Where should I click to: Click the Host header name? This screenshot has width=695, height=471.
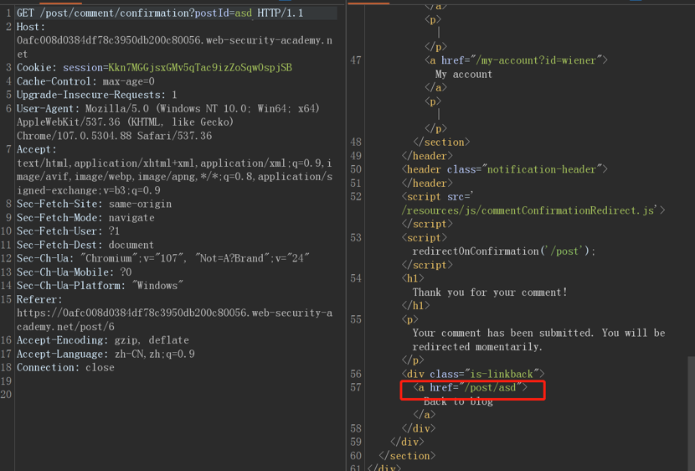[x=31, y=27]
